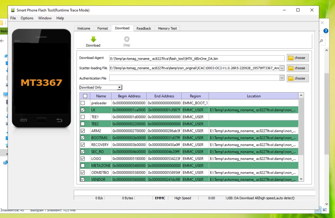This screenshot has height=218, width=335.
Task: Open the File menu
Action: click(x=13, y=18)
